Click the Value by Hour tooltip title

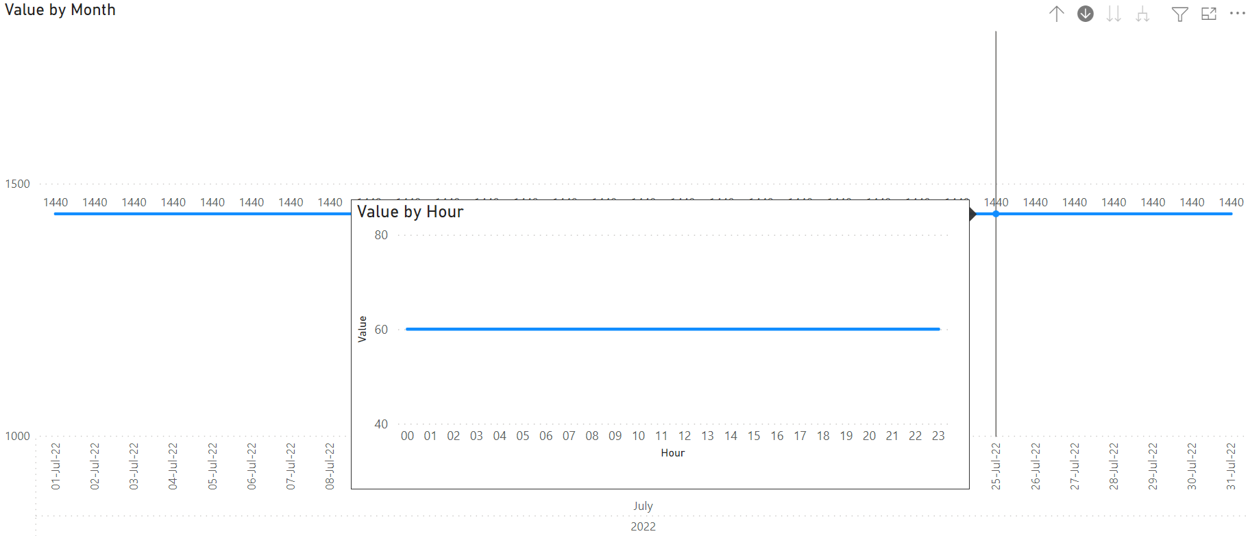click(x=410, y=212)
